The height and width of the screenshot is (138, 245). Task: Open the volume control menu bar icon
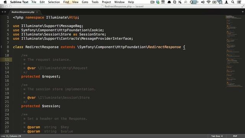pos(203,2)
